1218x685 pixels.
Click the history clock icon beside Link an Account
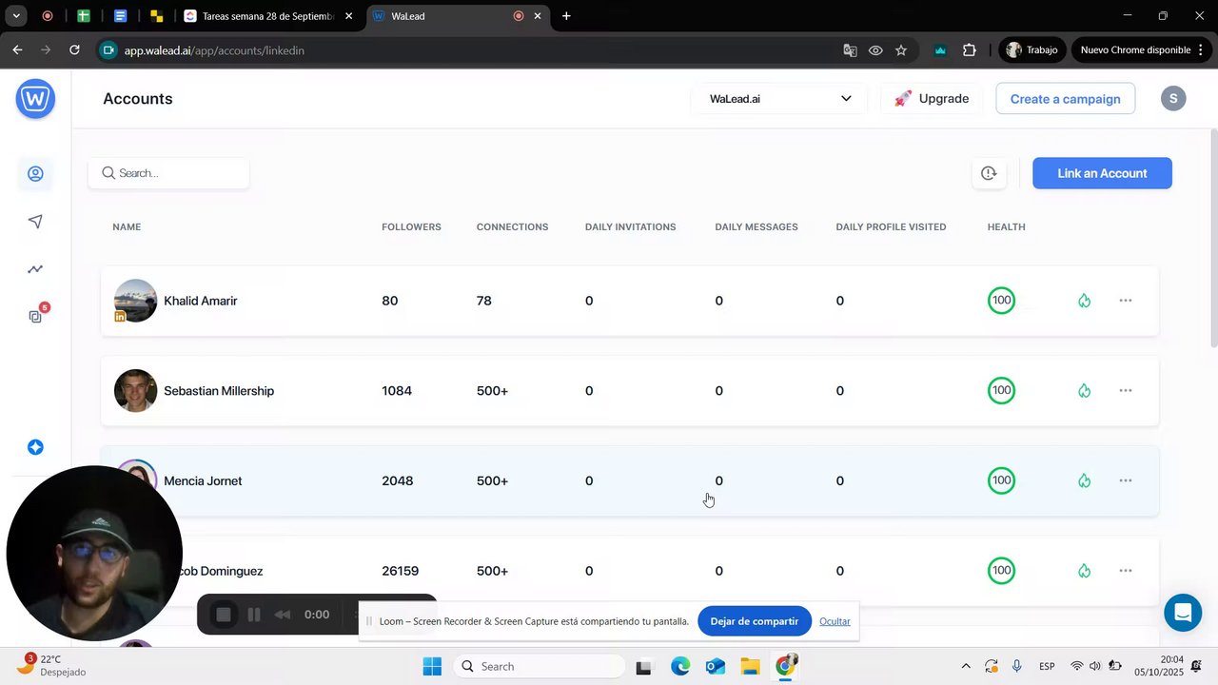(989, 173)
